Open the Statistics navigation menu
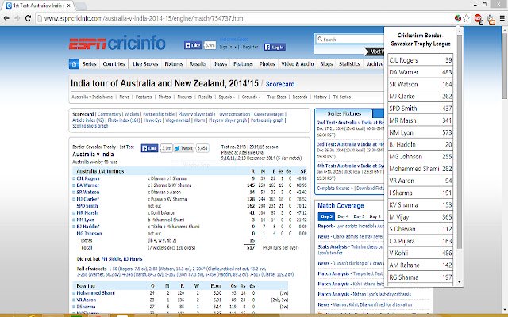The height and width of the screenshot is (317, 508). click(x=349, y=63)
